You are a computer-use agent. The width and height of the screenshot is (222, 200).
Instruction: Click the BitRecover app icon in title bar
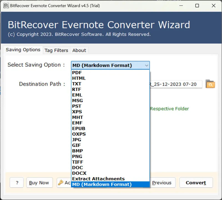point(6,6)
